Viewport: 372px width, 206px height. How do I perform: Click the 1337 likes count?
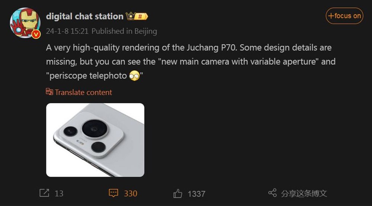point(196,194)
